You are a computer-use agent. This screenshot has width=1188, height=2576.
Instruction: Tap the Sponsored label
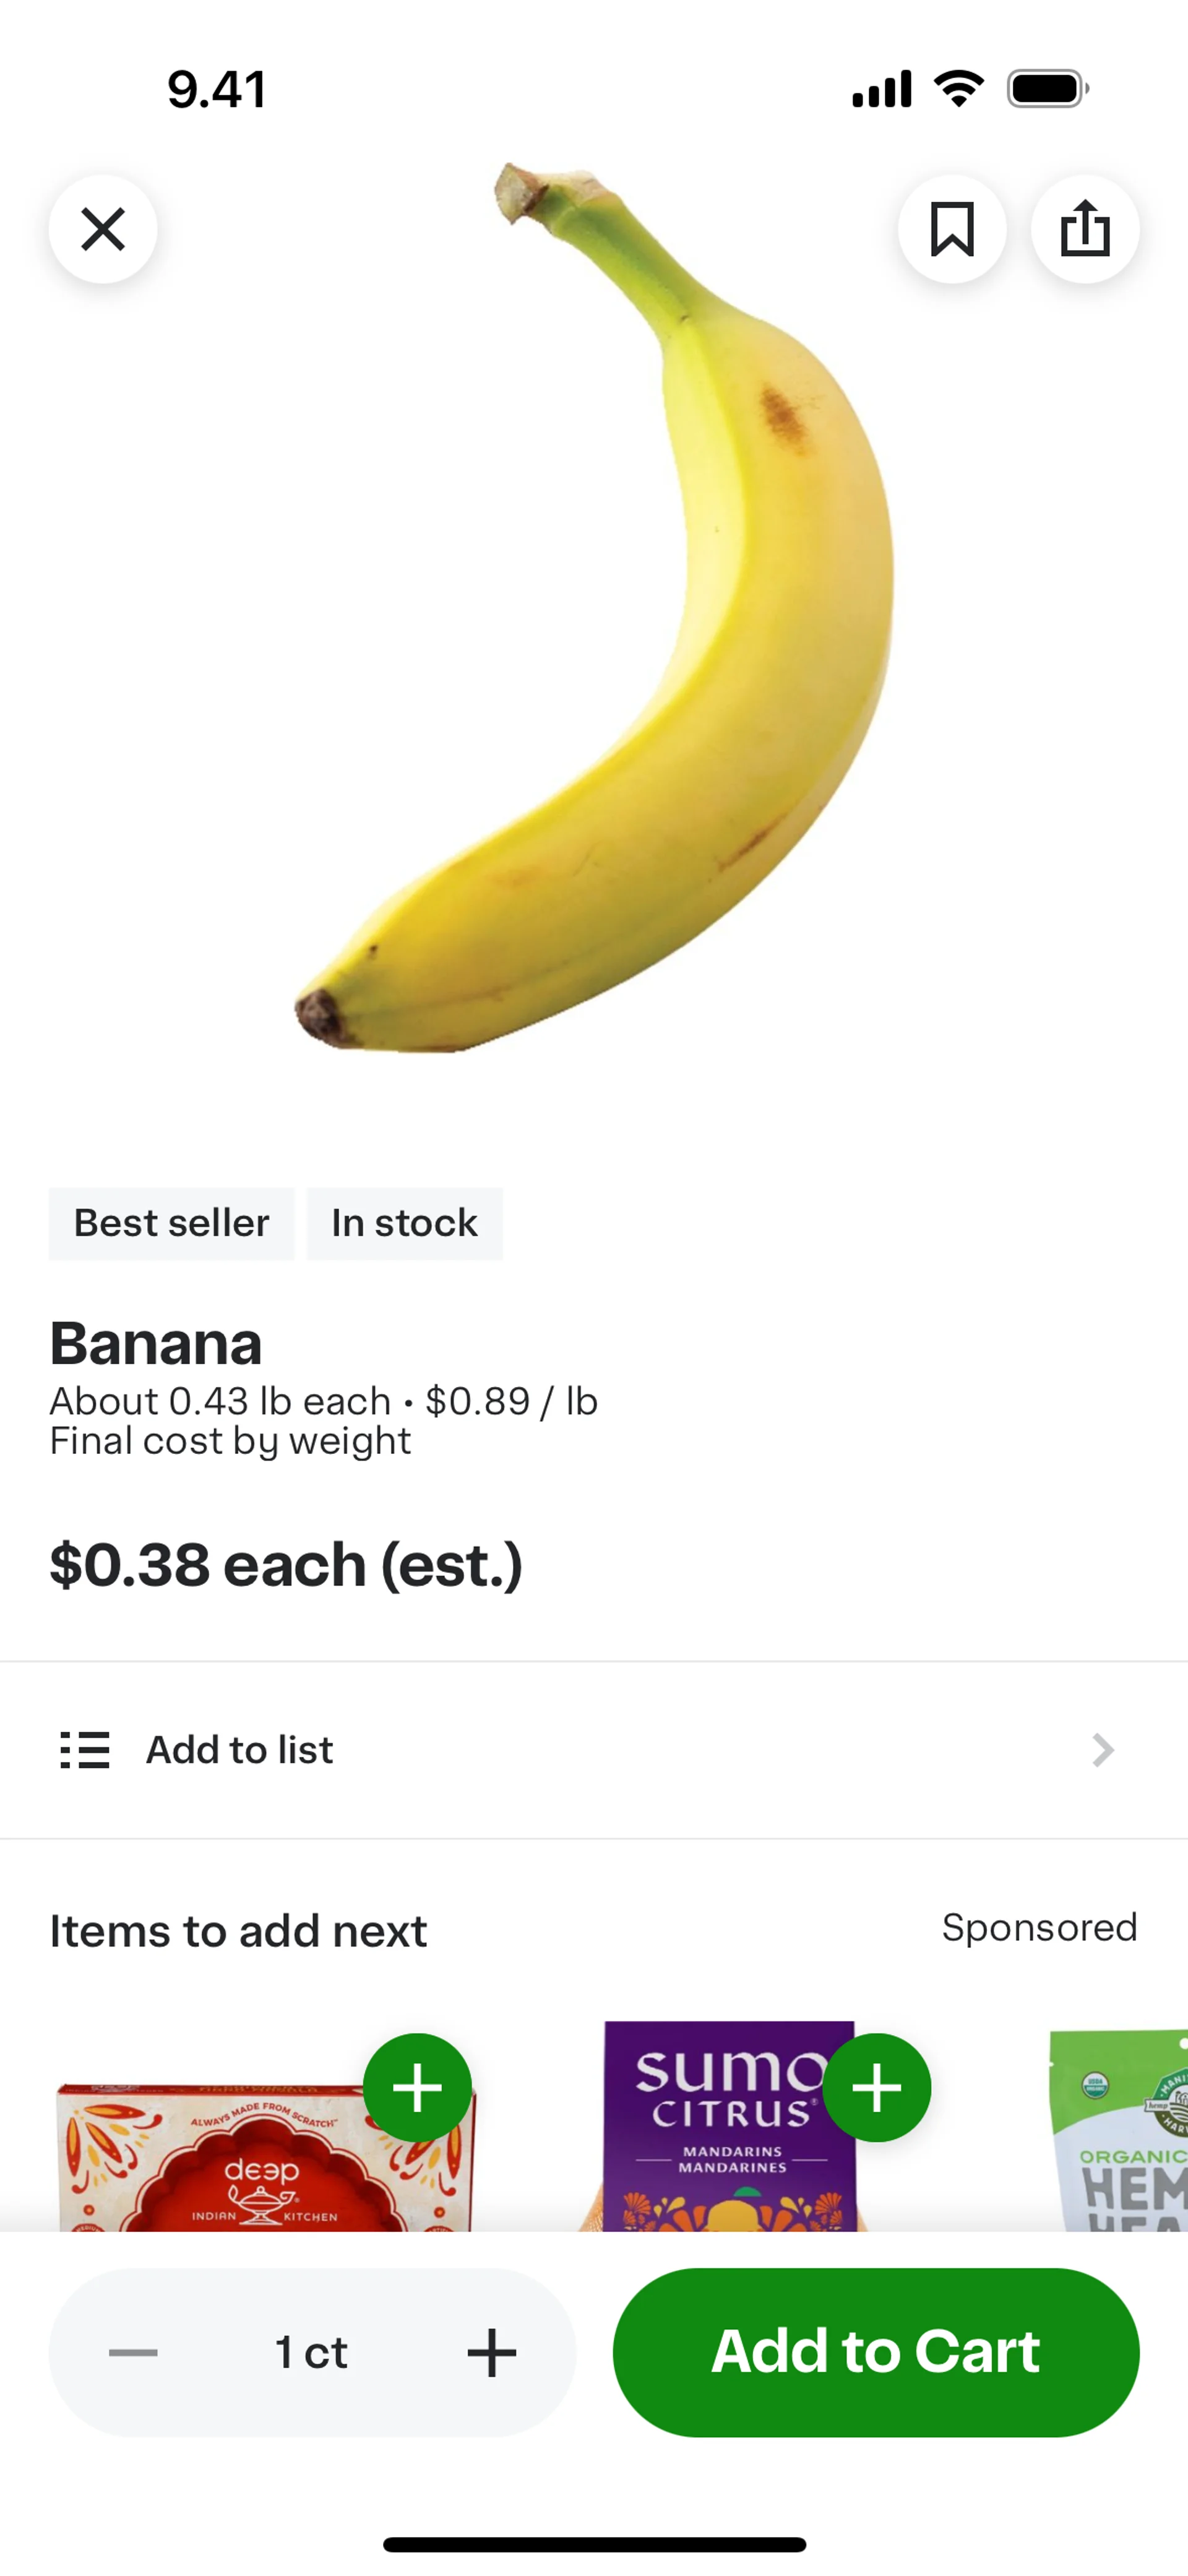point(1039,1927)
